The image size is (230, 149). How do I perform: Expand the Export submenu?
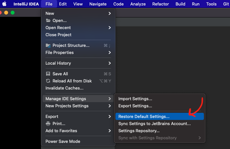pos(78,117)
